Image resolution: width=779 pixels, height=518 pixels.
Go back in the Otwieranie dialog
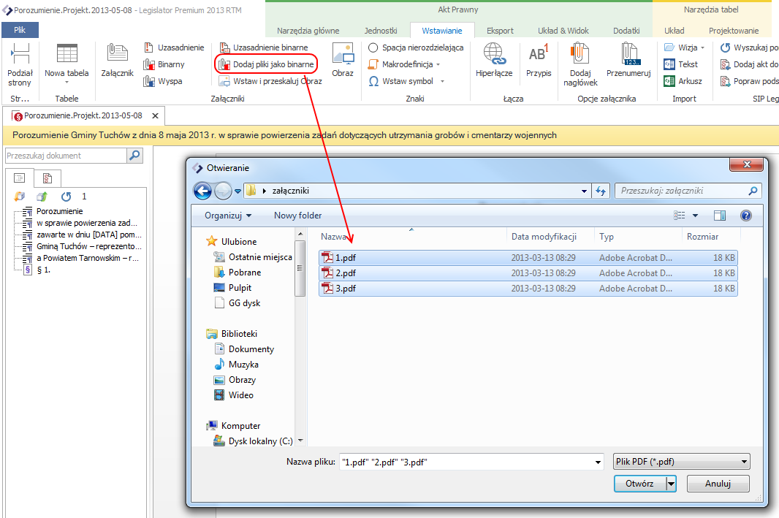[x=202, y=191]
